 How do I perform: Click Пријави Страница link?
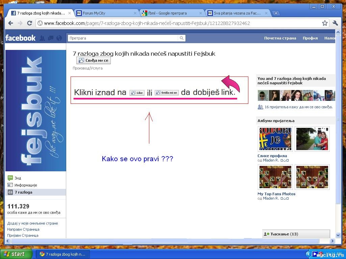coord(23,235)
